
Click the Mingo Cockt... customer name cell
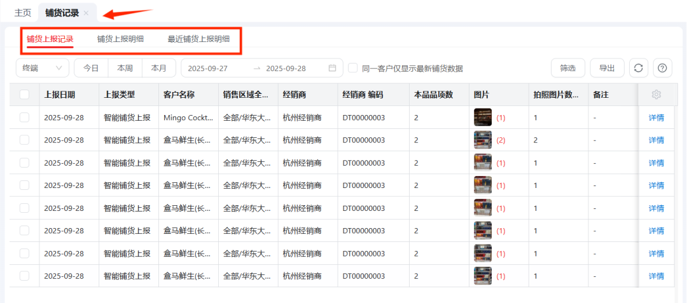188,117
